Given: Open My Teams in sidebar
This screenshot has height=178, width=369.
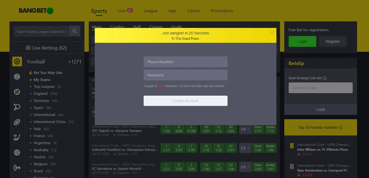Looking at the screenshot, I should coord(42,80).
